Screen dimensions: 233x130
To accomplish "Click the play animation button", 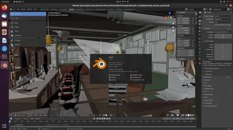I will pyautogui.click(x=104, y=119).
